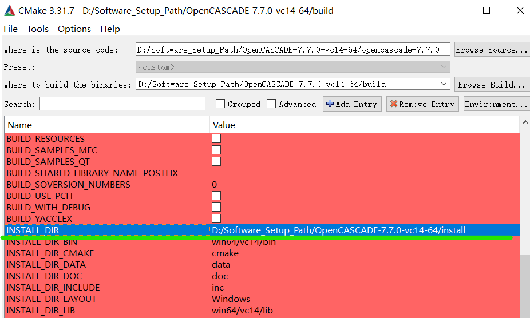Enable the BUILD_YACCLEX checkbox
Viewport: 530px width, 318px height.
[216, 218]
